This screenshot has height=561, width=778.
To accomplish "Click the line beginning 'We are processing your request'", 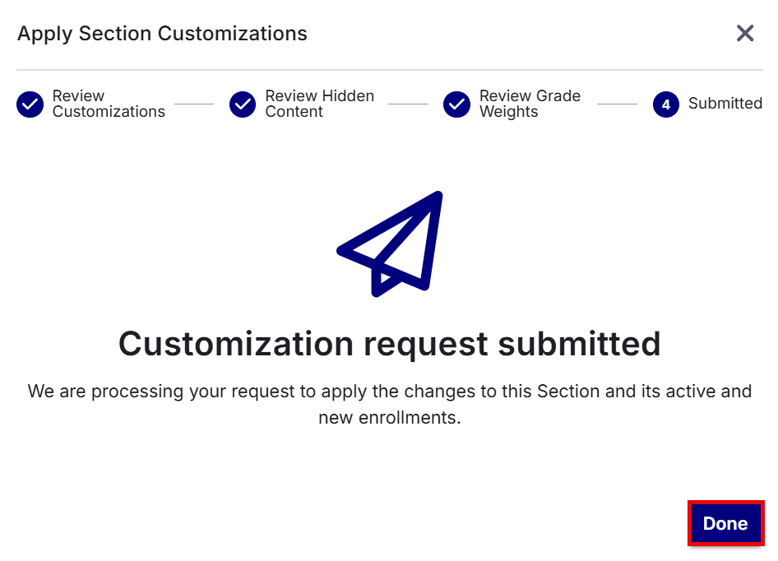I will point(390,392).
